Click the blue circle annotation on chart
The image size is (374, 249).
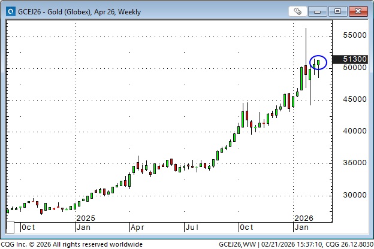point(318,61)
